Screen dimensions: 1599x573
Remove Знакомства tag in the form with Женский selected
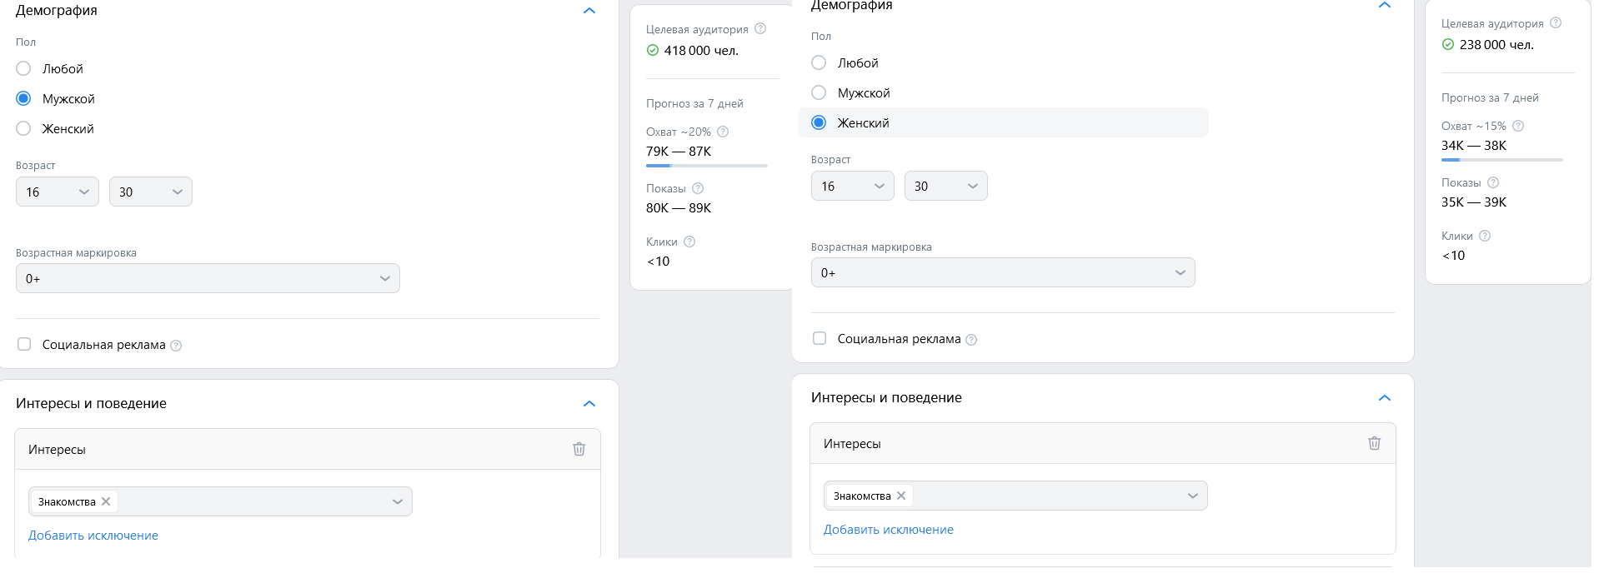(x=901, y=496)
